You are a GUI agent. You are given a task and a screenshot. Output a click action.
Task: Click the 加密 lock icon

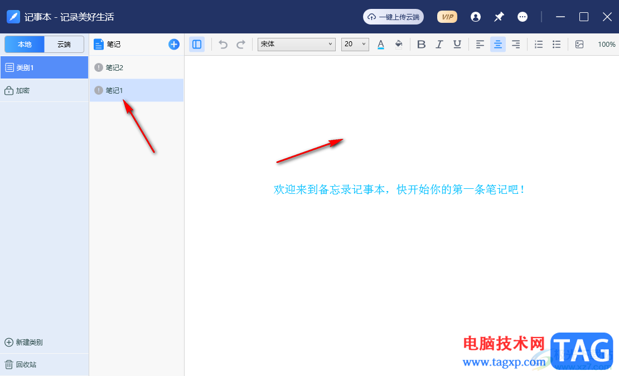pos(9,91)
